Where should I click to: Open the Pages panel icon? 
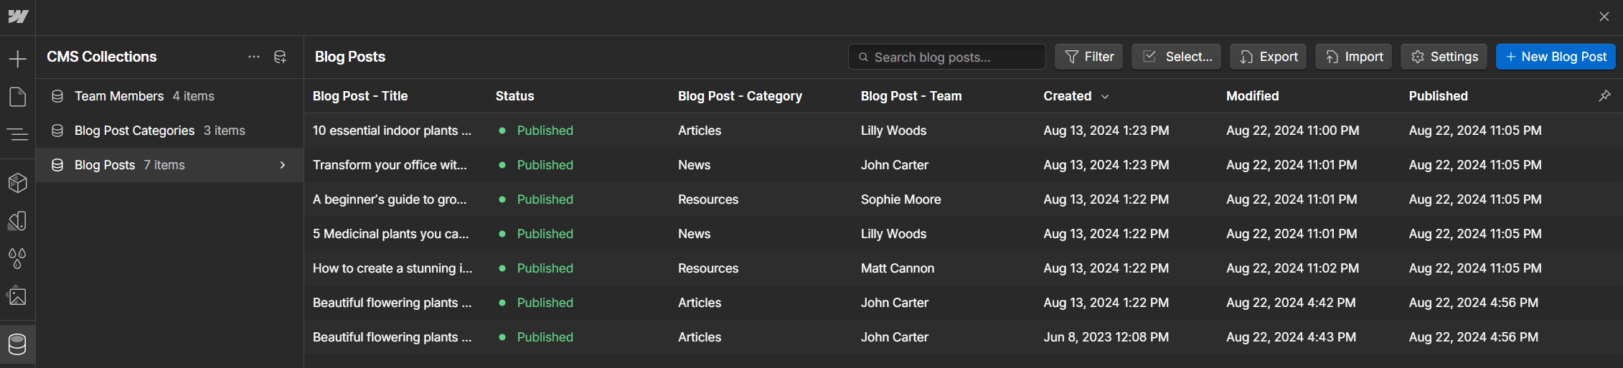18,97
